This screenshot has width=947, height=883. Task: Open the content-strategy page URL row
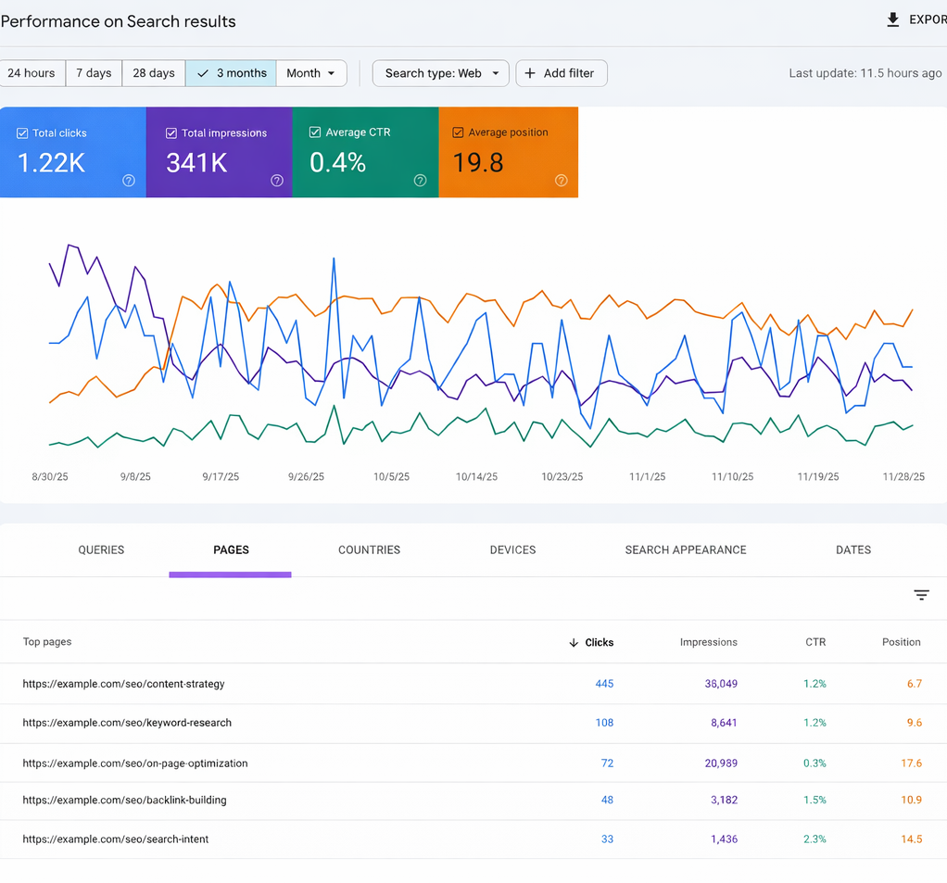[x=123, y=684]
